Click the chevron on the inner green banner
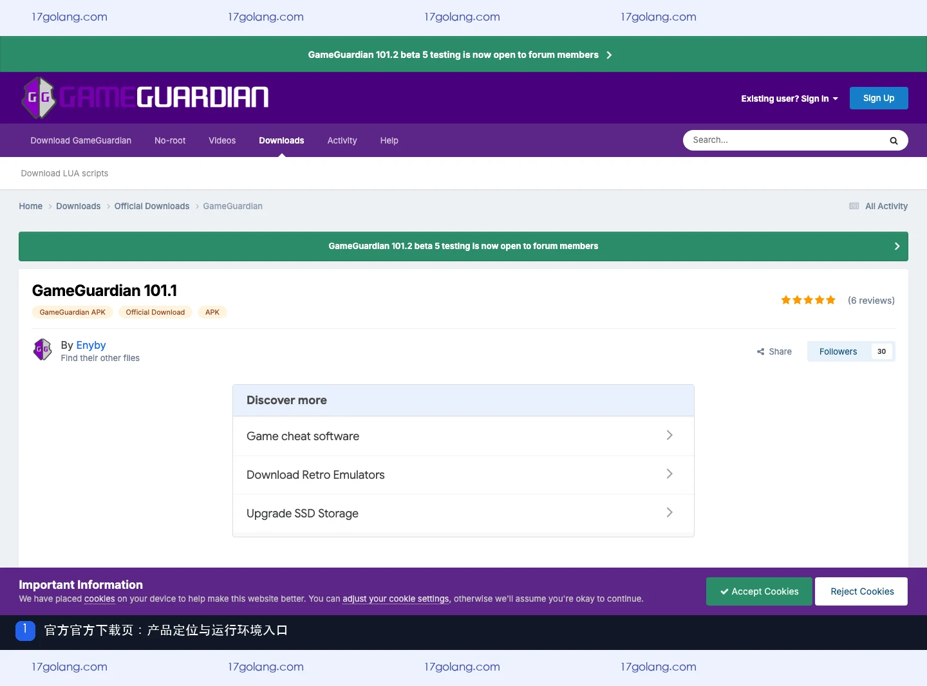 click(897, 246)
